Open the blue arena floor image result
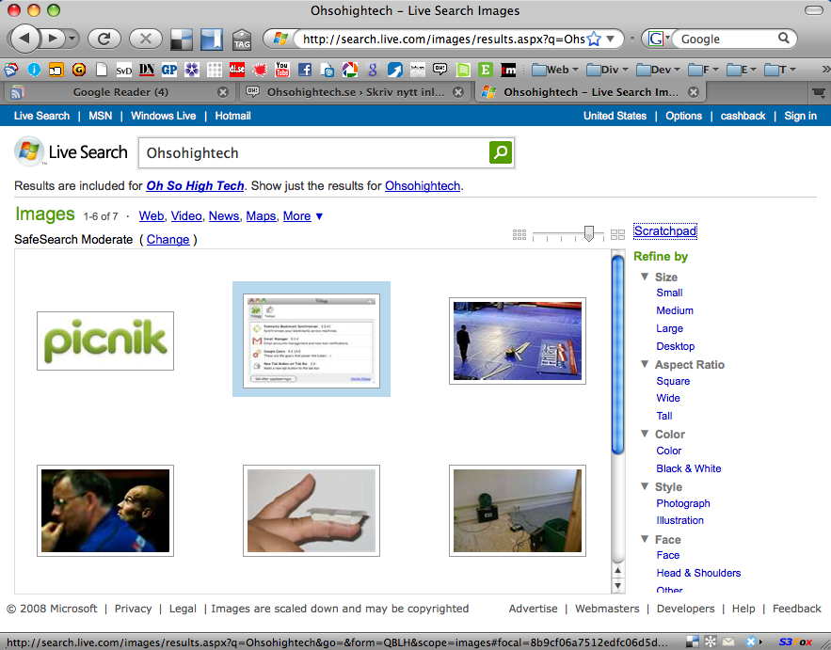The image size is (831, 650). point(518,341)
